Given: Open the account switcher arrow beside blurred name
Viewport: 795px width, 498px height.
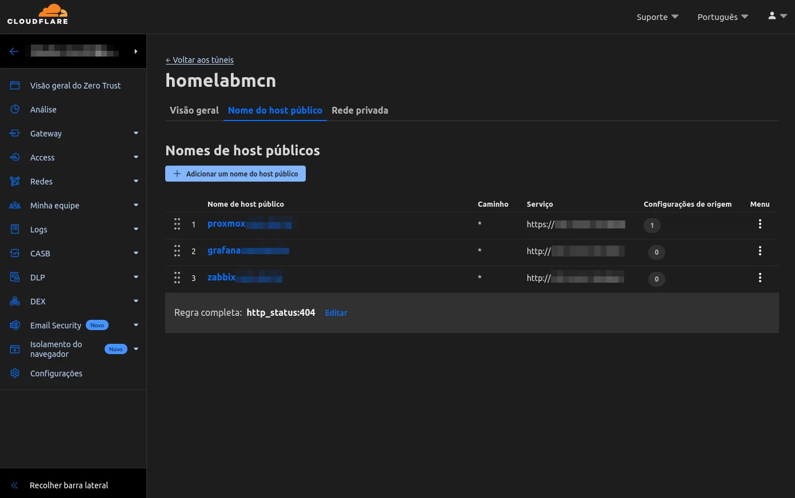Looking at the screenshot, I should pyautogui.click(x=136, y=51).
